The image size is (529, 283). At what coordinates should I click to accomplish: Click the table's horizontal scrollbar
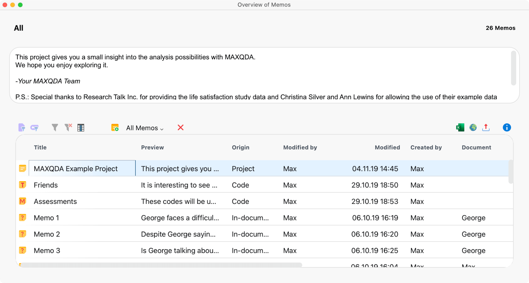pos(161,265)
